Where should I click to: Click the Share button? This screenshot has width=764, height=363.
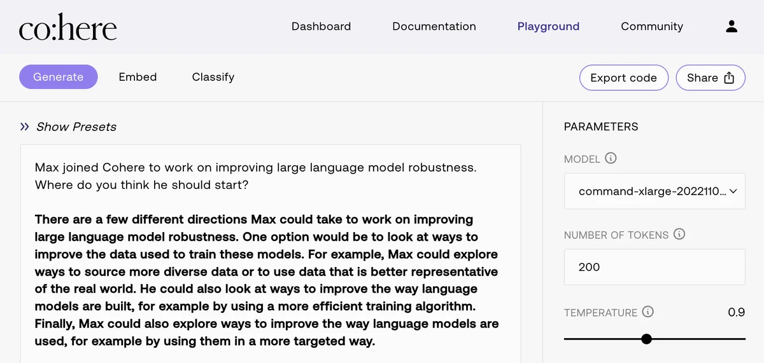coord(711,78)
